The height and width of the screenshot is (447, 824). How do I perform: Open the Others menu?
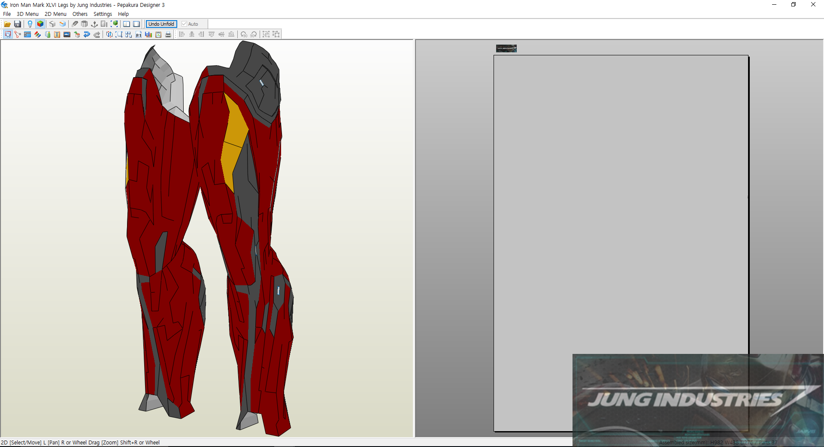(80, 14)
